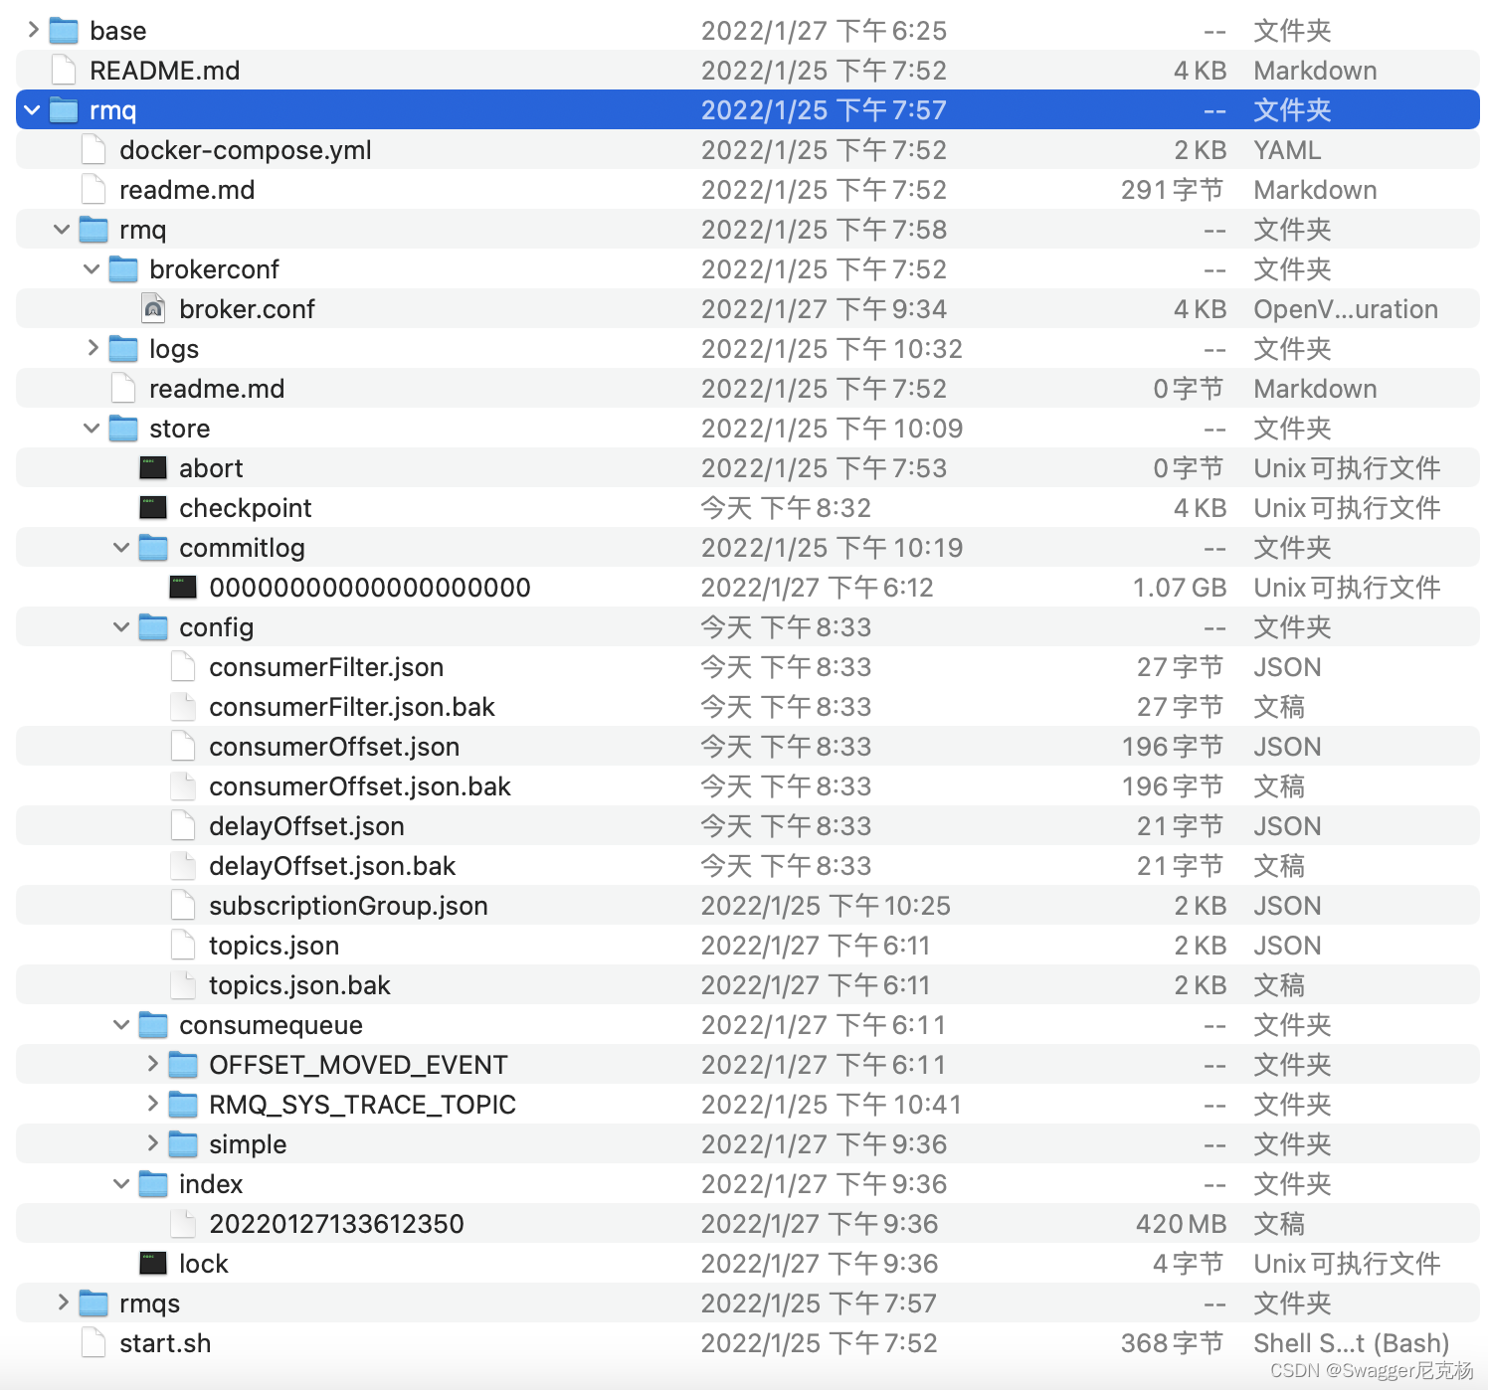Select the topics.json.bak file name
Image resolution: width=1488 pixels, height=1390 pixels.
tap(299, 984)
